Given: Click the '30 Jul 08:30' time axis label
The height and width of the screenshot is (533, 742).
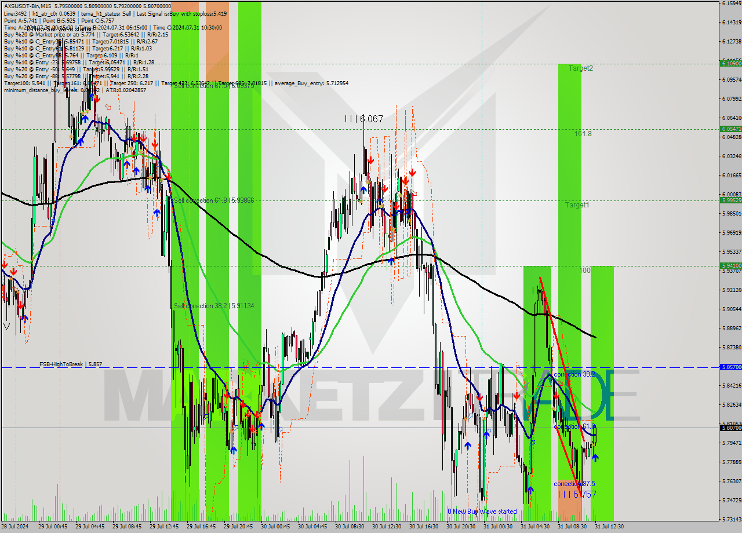Looking at the screenshot, I should click(x=349, y=527).
